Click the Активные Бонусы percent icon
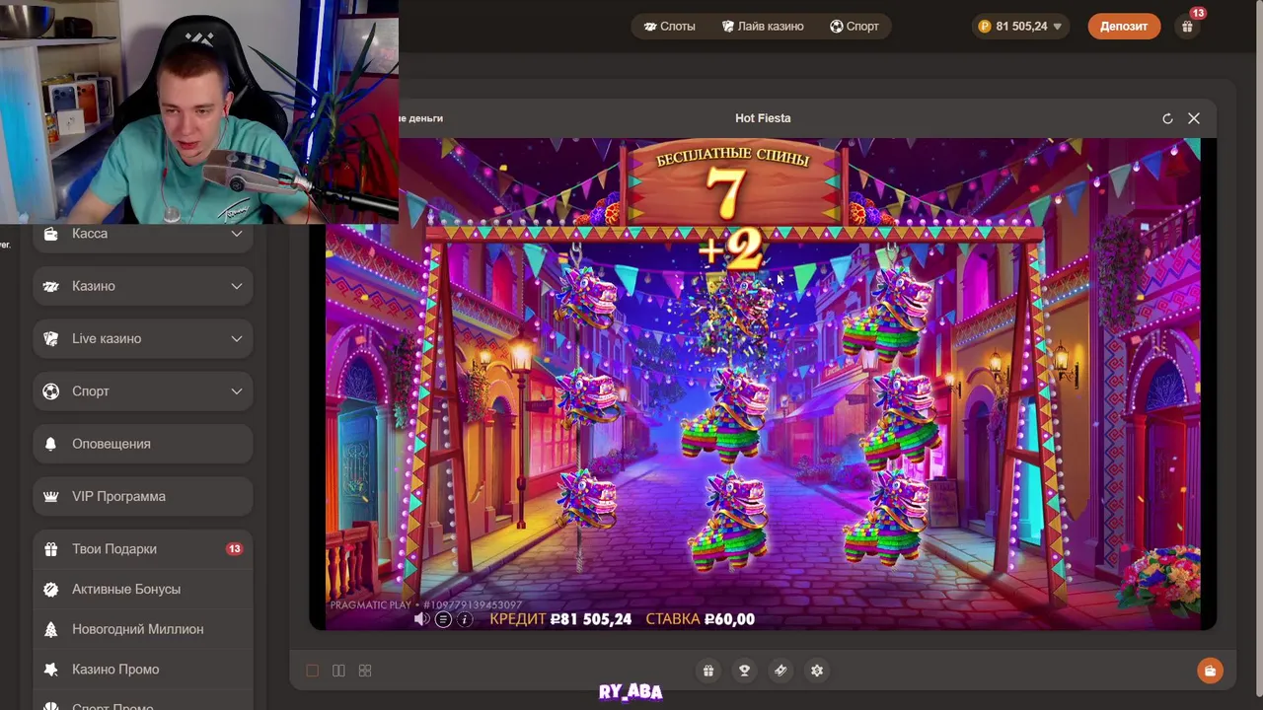1263x710 pixels. click(51, 589)
